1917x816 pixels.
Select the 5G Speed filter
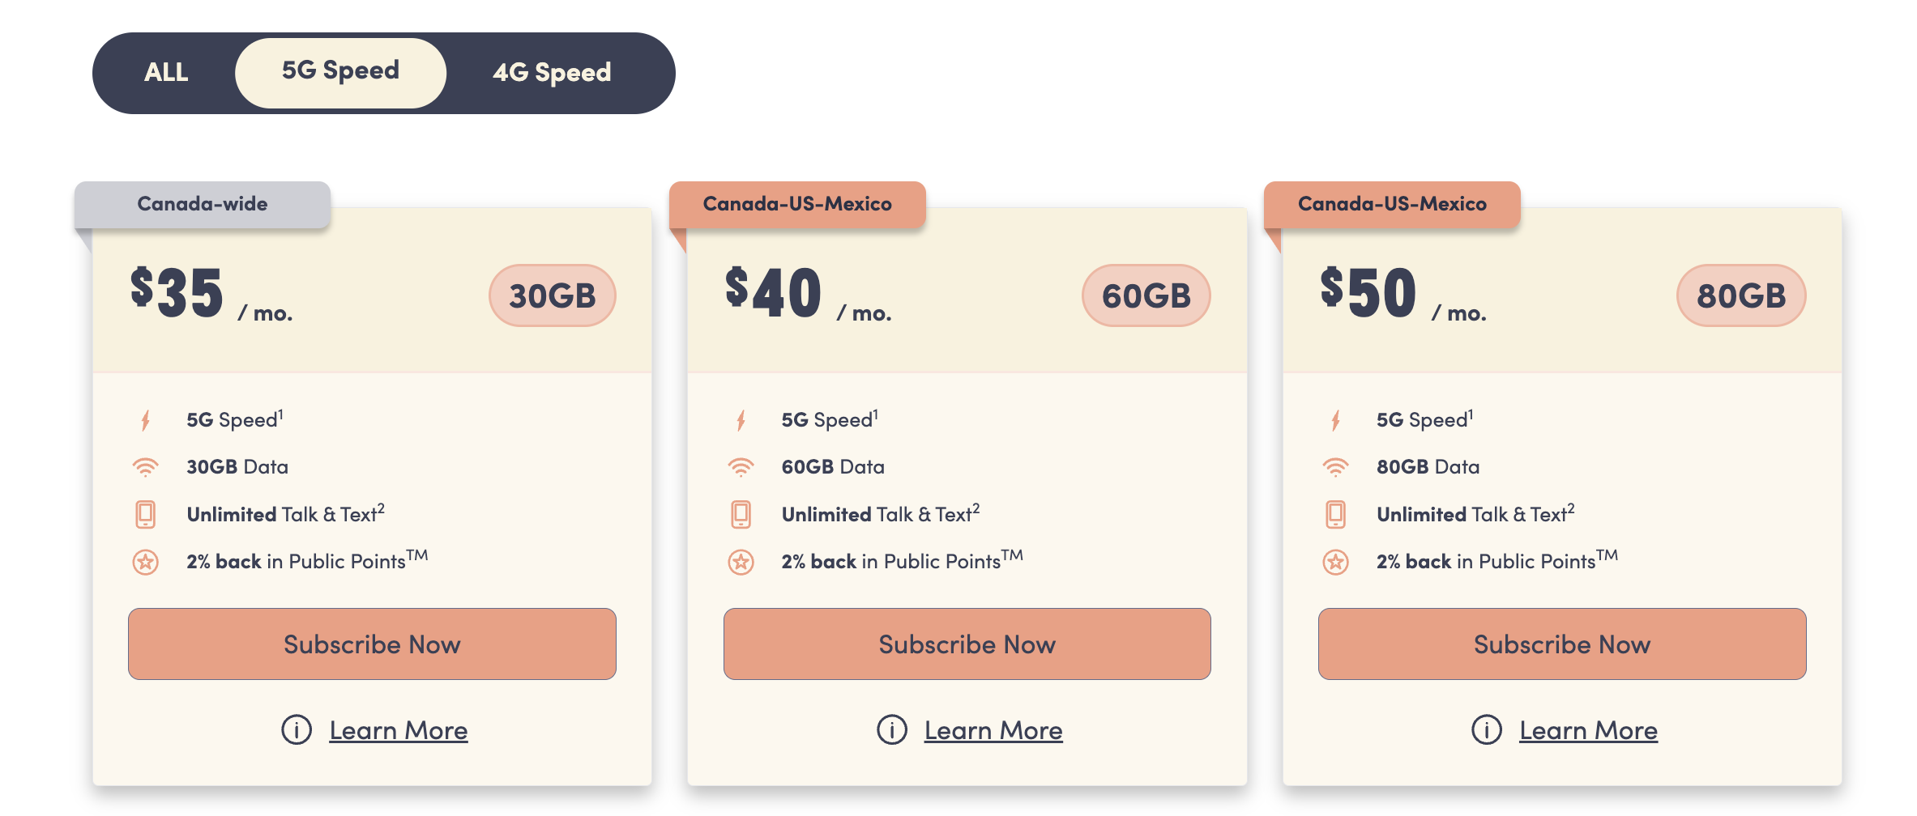point(340,71)
